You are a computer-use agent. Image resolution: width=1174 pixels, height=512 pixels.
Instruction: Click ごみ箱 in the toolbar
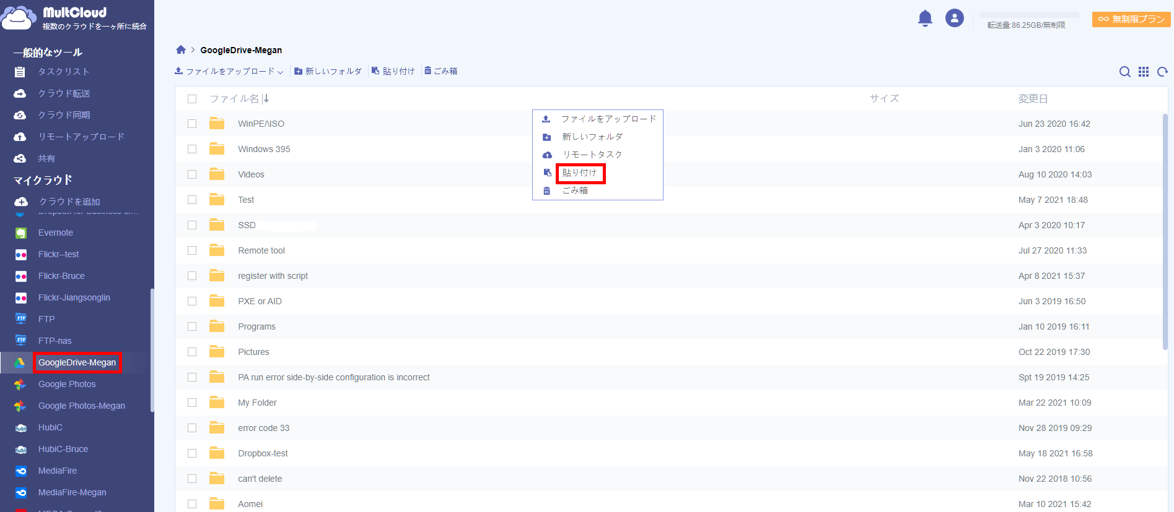[x=441, y=71]
